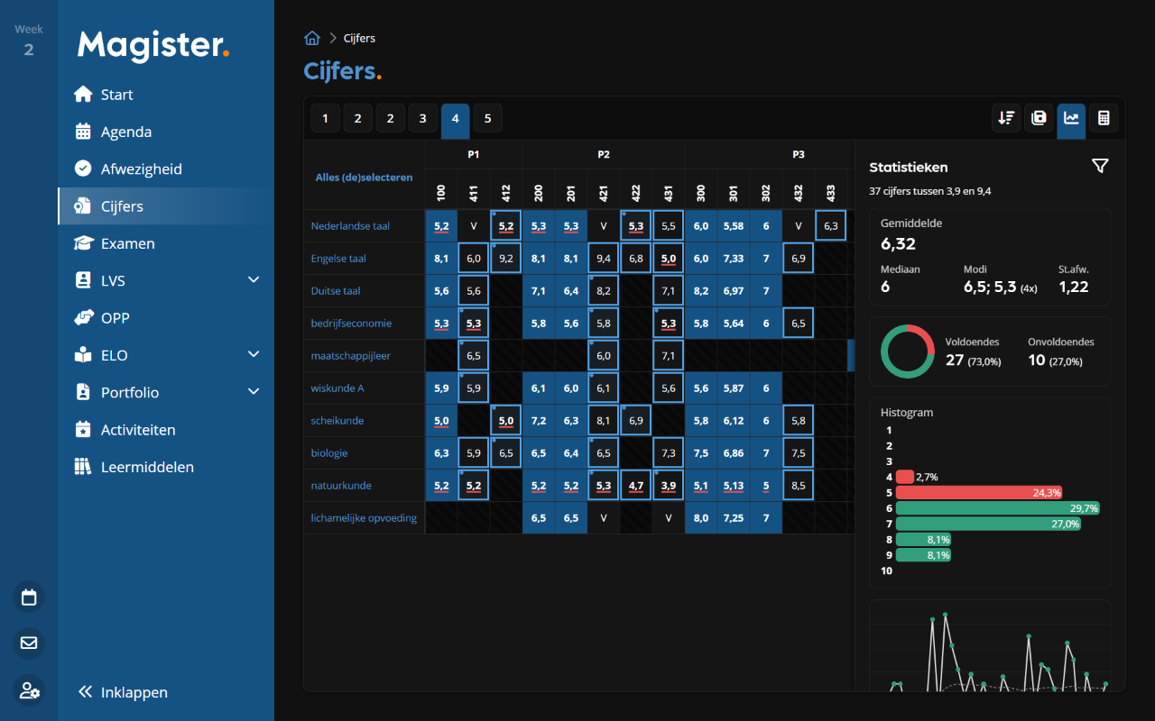
Task: Go to Afwezigheid using its checkmark icon
Action: pos(83,169)
